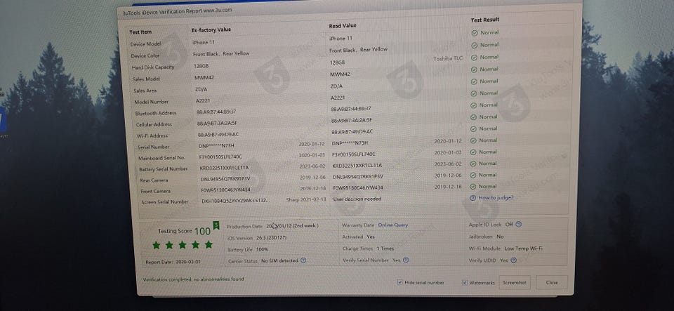This screenshot has width=674, height=311.
Task: Click the Normal check icon for Sales Area
Action: (x=474, y=81)
